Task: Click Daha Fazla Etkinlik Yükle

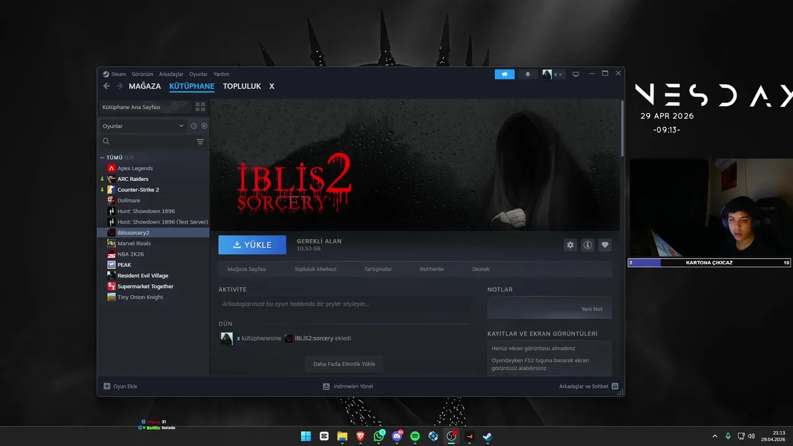Action: (344, 364)
